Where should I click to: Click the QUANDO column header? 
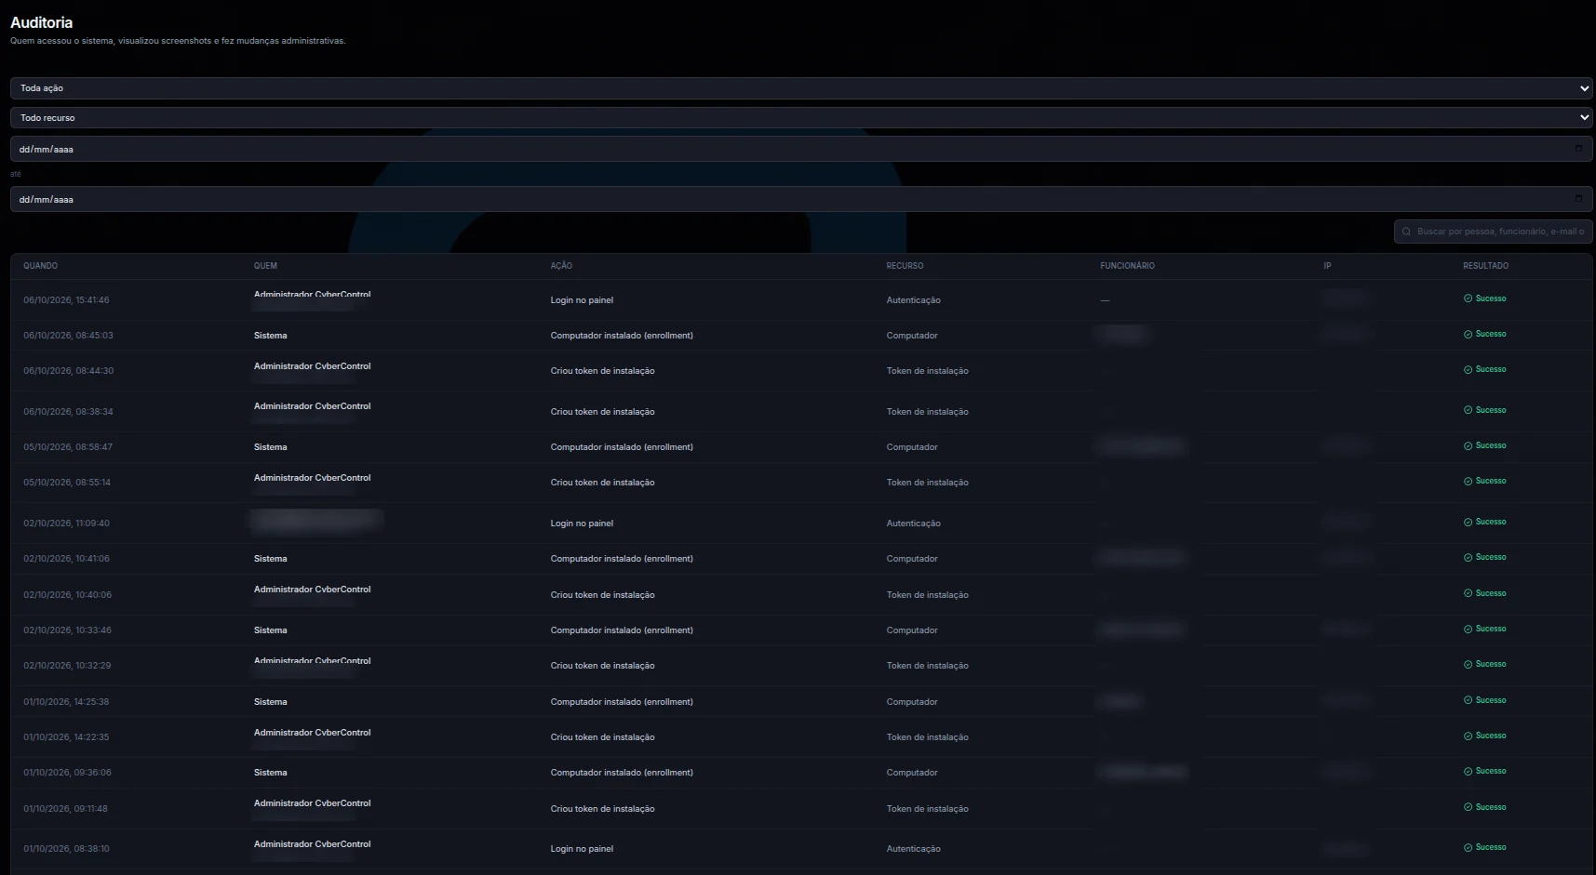(40, 266)
